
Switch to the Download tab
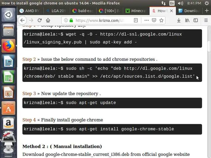tap(189, 11)
